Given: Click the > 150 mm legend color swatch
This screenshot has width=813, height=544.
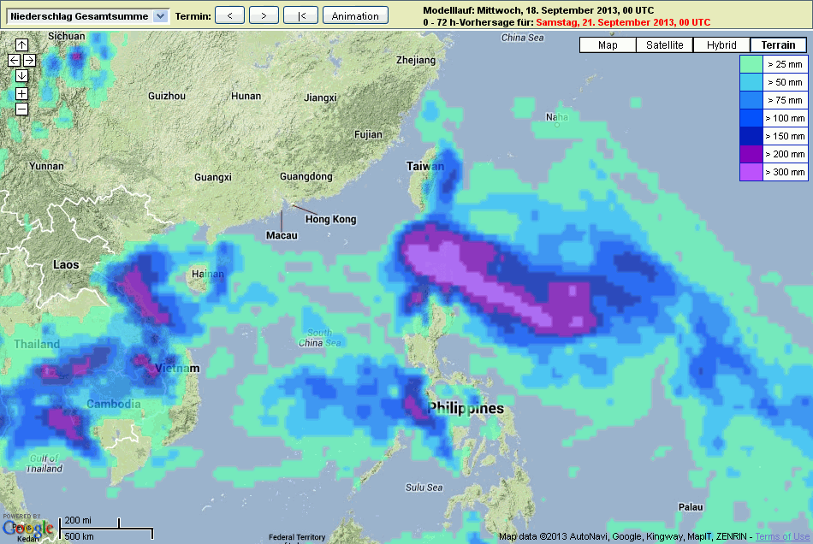Looking at the screenshot, I should point(751,136).
